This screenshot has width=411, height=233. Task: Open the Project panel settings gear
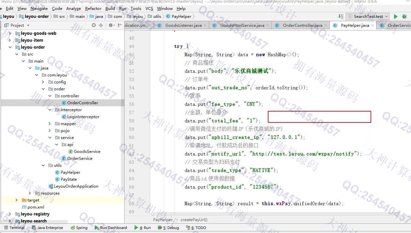pos(111,25)
